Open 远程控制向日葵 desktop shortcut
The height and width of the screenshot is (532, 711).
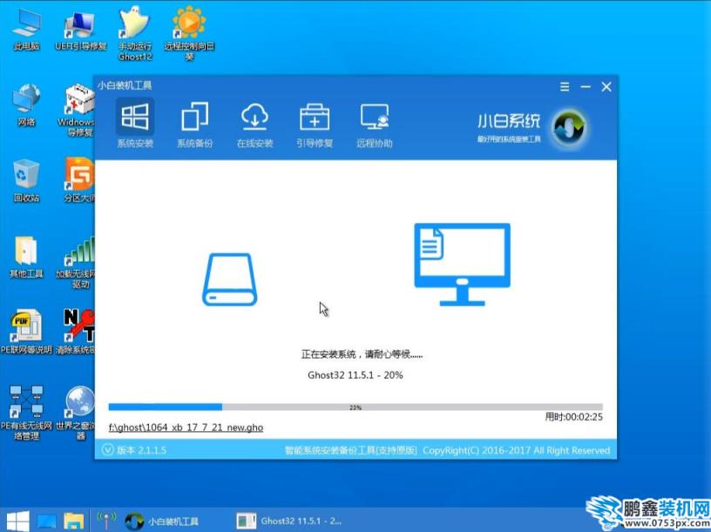(x=190, y=34)
